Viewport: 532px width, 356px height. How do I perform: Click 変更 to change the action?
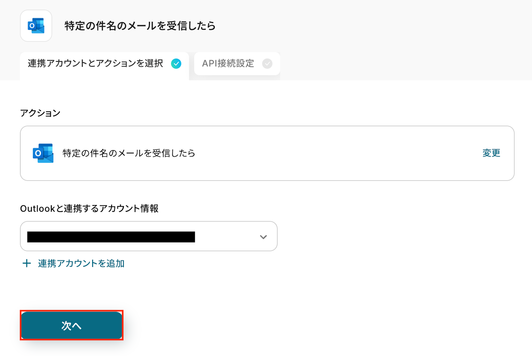coord(491,153)
